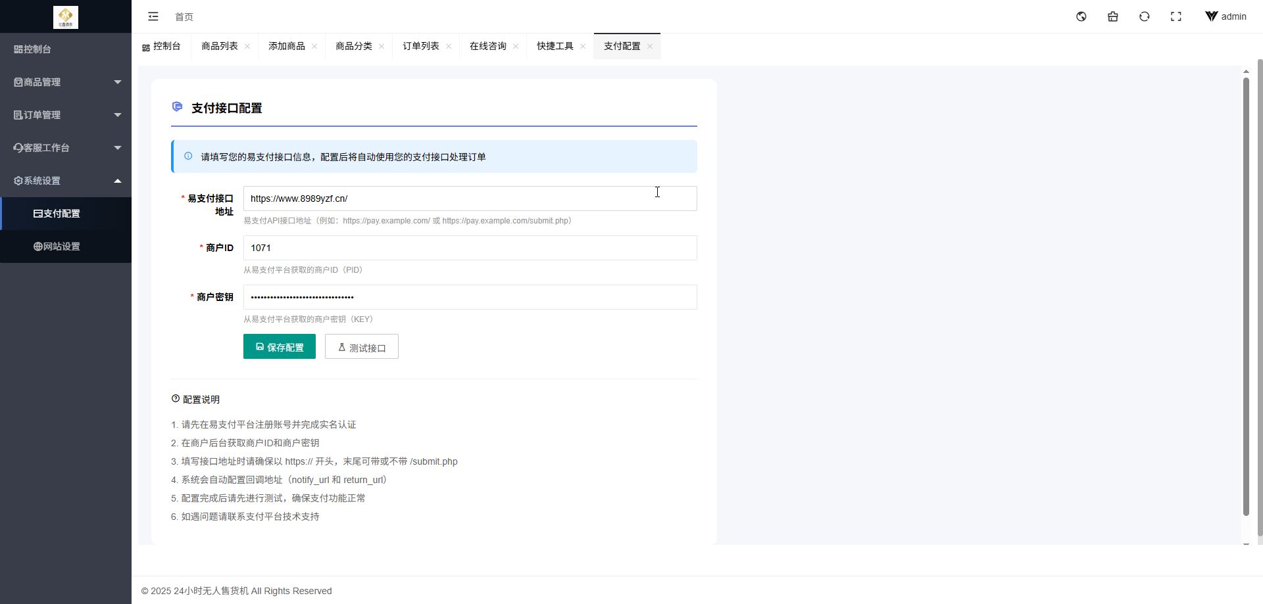Click the site logo in sidebar
Viewport: 1263px width, 604px height.
pyautogui.click(x=66, y=17)
